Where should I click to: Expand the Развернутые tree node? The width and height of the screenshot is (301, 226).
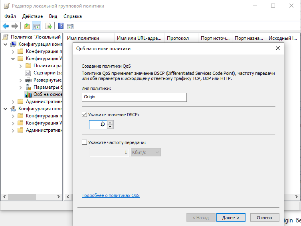[20, 80]
